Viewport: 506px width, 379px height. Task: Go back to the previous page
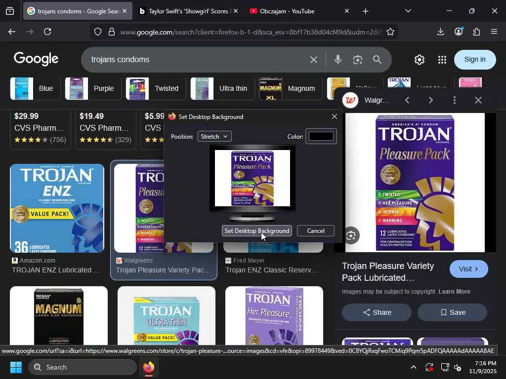[12, 32]
